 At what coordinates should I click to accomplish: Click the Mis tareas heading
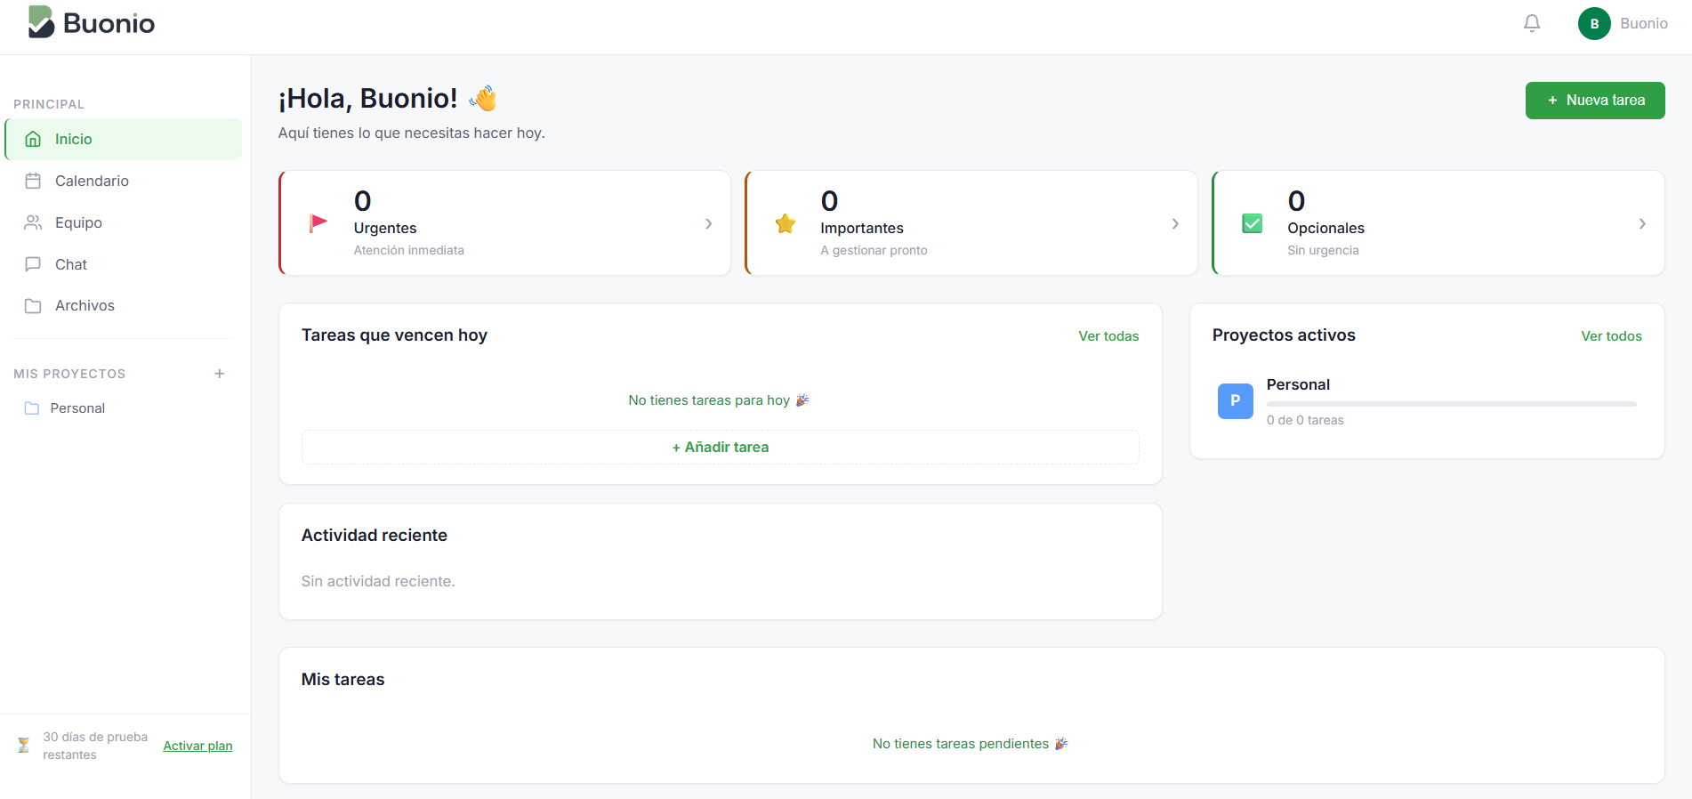[x=342, y=680]
